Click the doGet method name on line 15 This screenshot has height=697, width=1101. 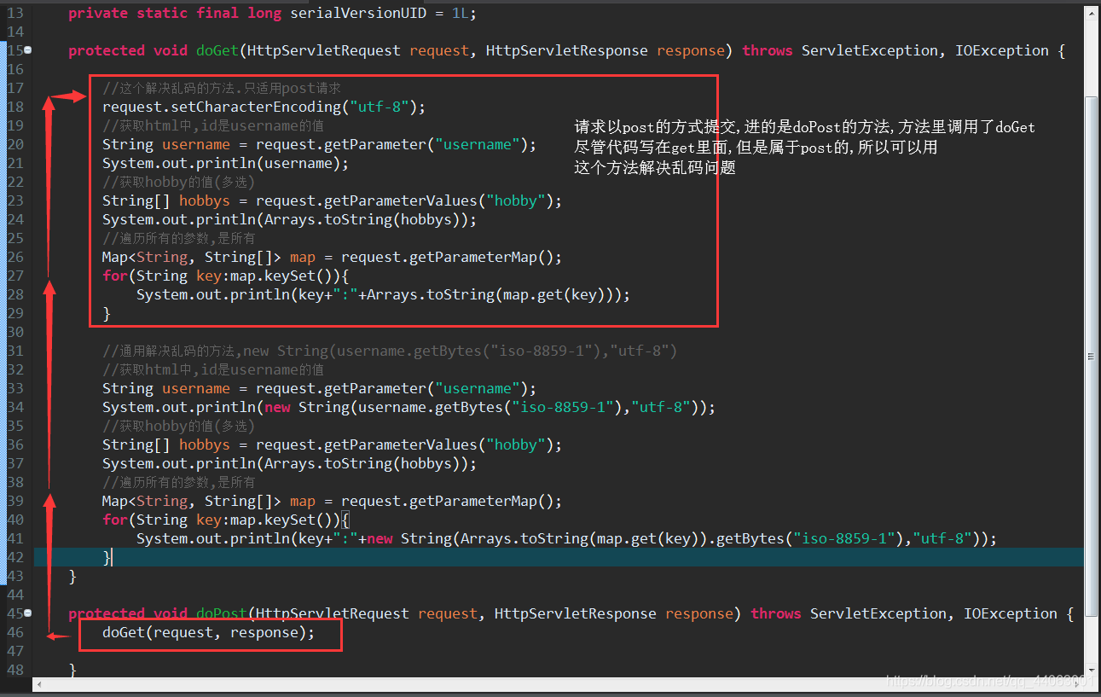(217, 50)
